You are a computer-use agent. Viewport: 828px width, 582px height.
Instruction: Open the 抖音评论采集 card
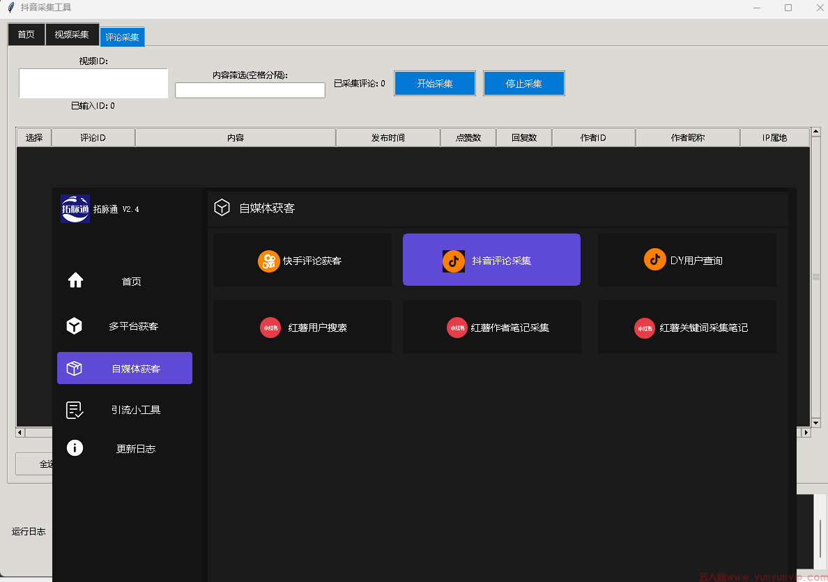tap(491, 260)
